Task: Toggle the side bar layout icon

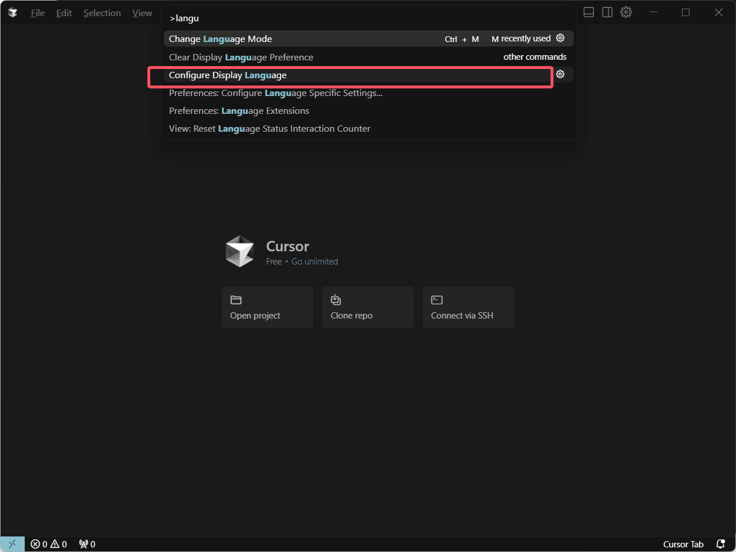Action: pyautogui.click(x=607, y=12)
